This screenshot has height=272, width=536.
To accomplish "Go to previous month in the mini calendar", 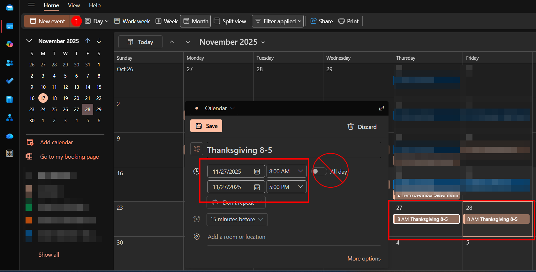I will [x=88, y=41].
